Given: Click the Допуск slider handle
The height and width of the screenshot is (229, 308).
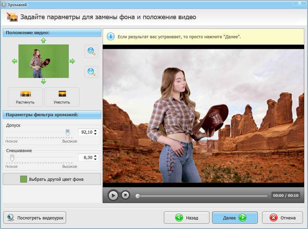Looking at the screenshot, I should pyautogui.click(x=67, y=132).
